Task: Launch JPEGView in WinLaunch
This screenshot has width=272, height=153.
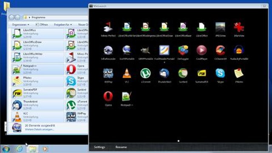Action: (220, 27)
